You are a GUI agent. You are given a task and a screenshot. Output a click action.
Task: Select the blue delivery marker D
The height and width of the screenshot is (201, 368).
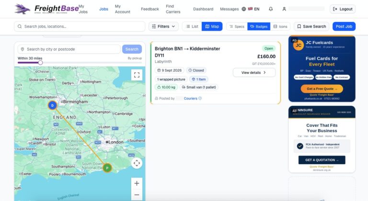point(53,105)
